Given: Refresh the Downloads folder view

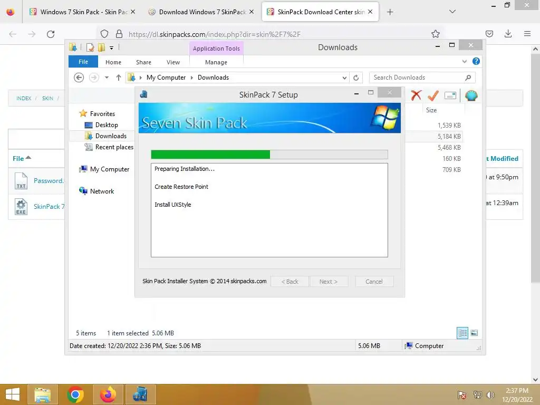Looking at the screenshot, I should pos(356,78).
